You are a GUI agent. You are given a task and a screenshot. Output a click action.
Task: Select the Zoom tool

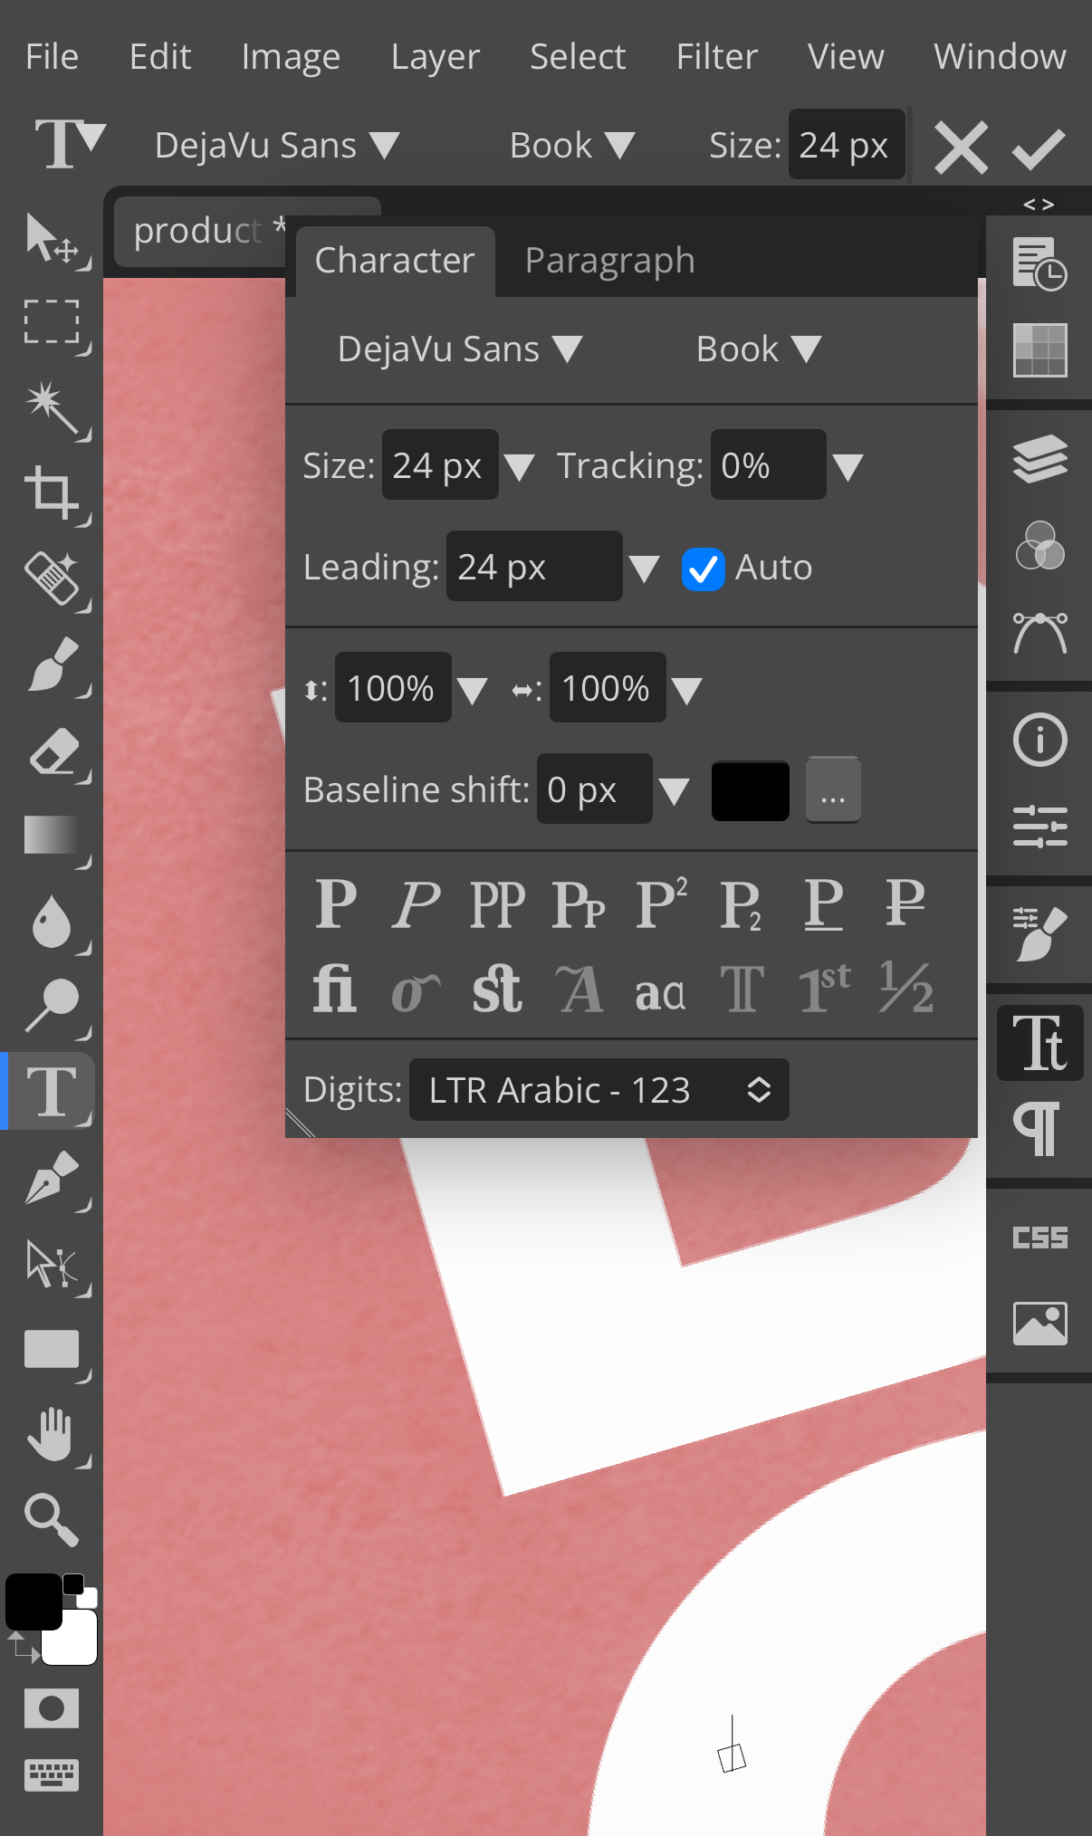click(x=52, y=1519)
